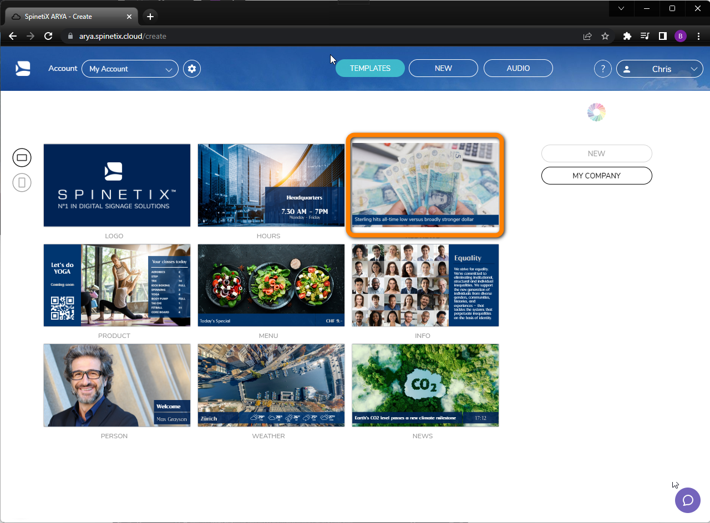This screenshot has width=710, height=523.
Task: Click the SpinetiX logo in the navigation bar
Action: 22,68
